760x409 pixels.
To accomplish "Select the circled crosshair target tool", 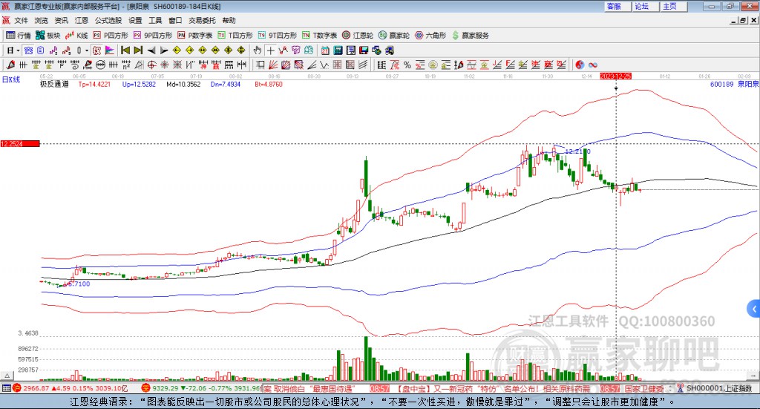I will [x=151, y=65].
